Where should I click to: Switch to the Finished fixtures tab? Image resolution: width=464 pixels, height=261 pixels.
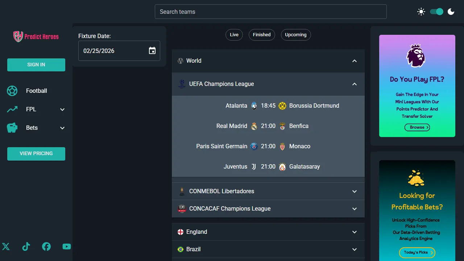pyautogui.click(x=262, y=35)
